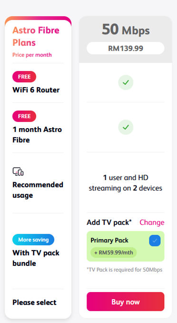This screenshot has height=323, width=177.
Task: Click the 1 month Astro Fibre checkmark
Action: pos(126,127)
